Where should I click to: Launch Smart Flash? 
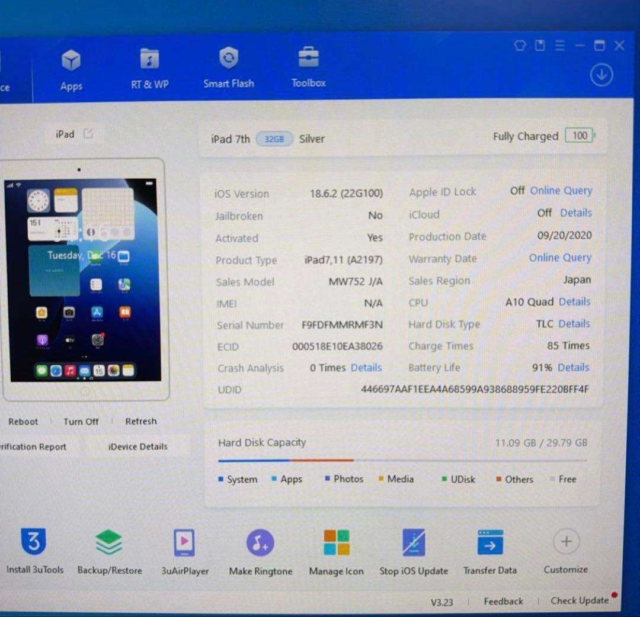[x=229, y=68]
